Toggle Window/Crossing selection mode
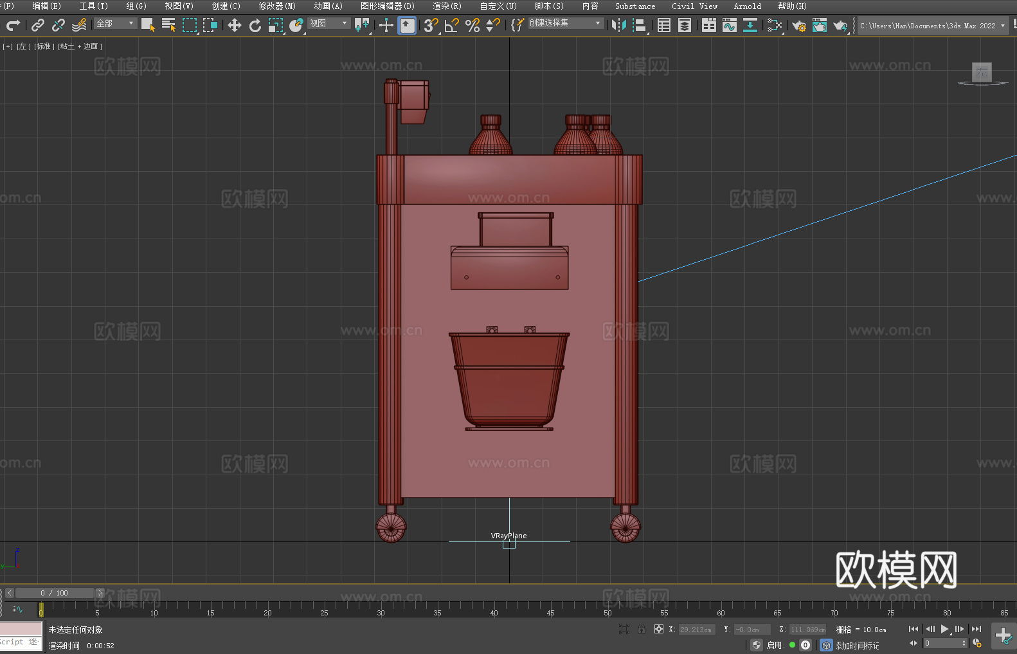 point(210,25)
